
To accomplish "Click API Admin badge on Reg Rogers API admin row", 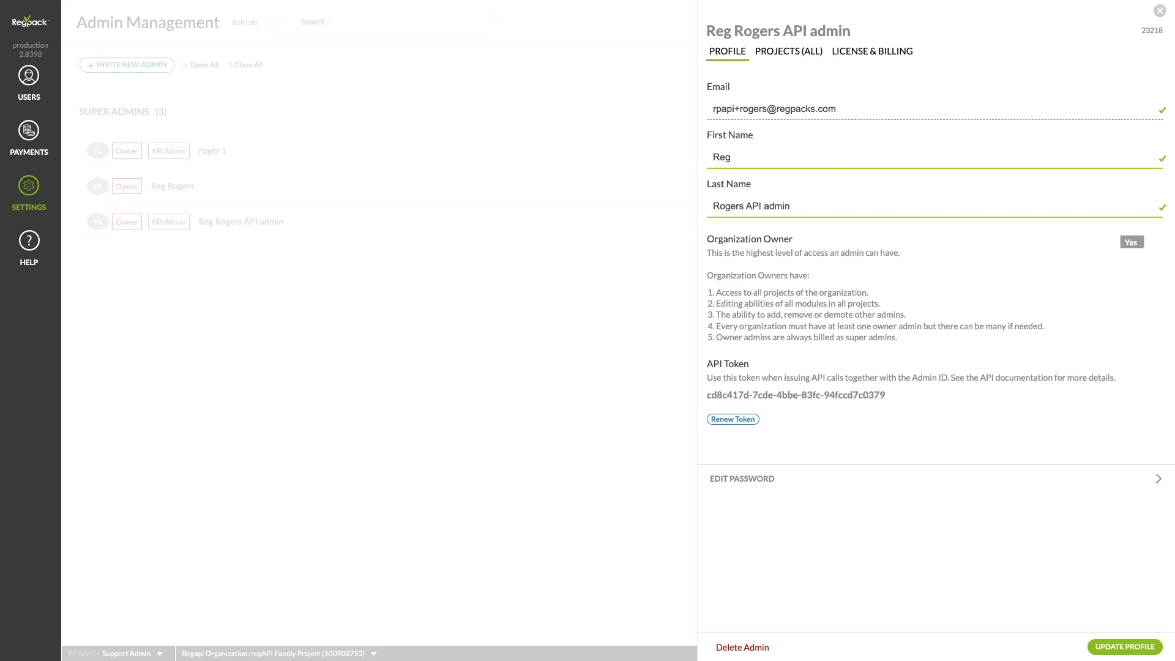I will tap(168, 222).
